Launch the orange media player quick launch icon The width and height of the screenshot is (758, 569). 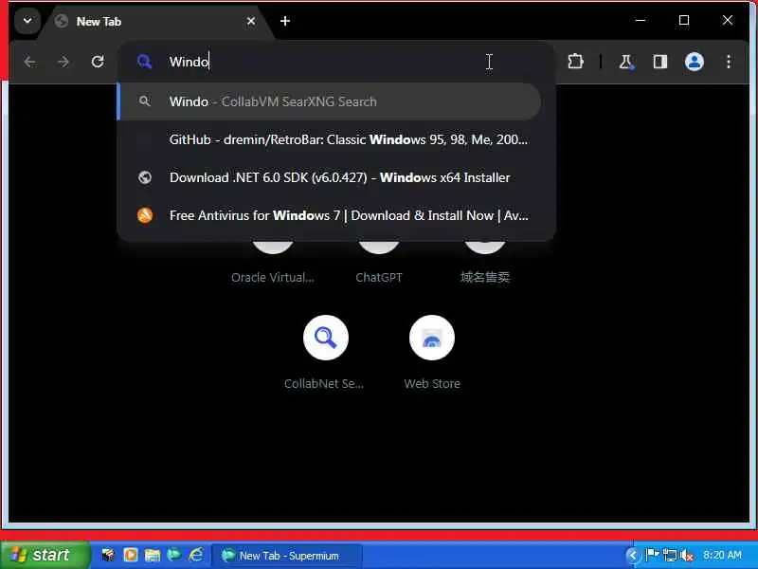[131, 555]
